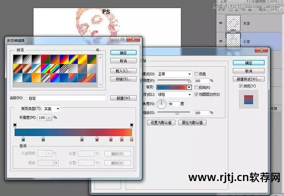Select the black-to-transparent checkered preset
This screenshot has width=284, height=196.
[27, 59]
